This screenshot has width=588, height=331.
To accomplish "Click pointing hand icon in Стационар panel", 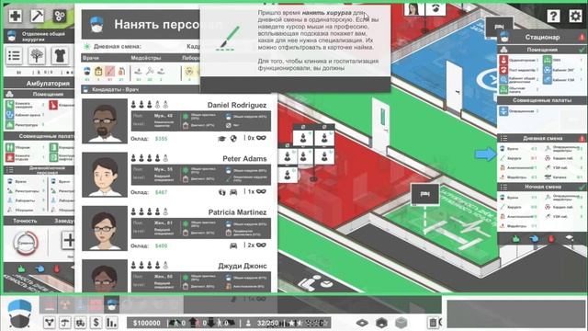I will (x=534, y=239).
